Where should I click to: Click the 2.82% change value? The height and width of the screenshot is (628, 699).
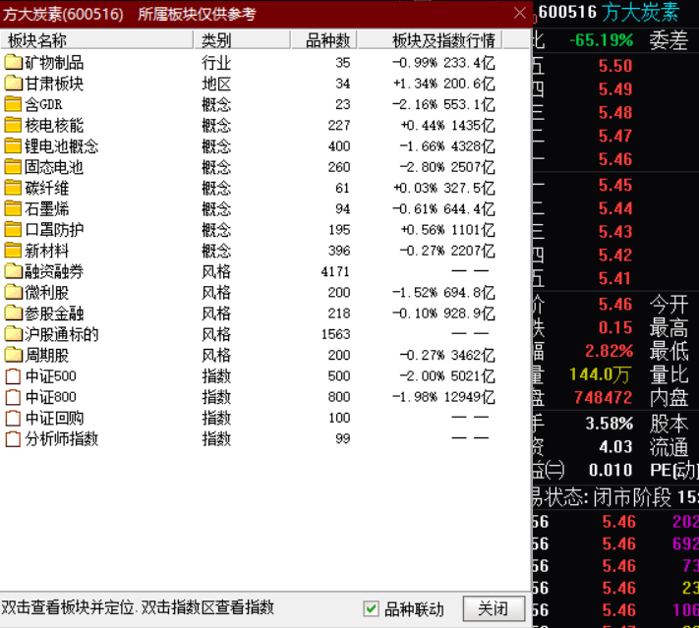[x=609, y=351]
